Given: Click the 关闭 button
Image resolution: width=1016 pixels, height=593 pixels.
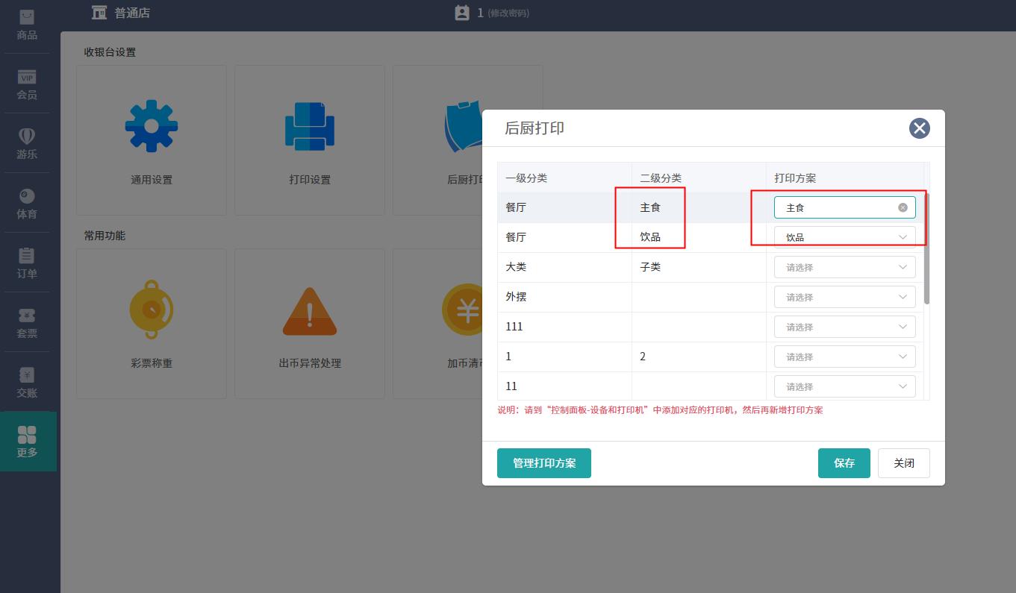Looking at the screenshot, I should (x=904, y=463).
